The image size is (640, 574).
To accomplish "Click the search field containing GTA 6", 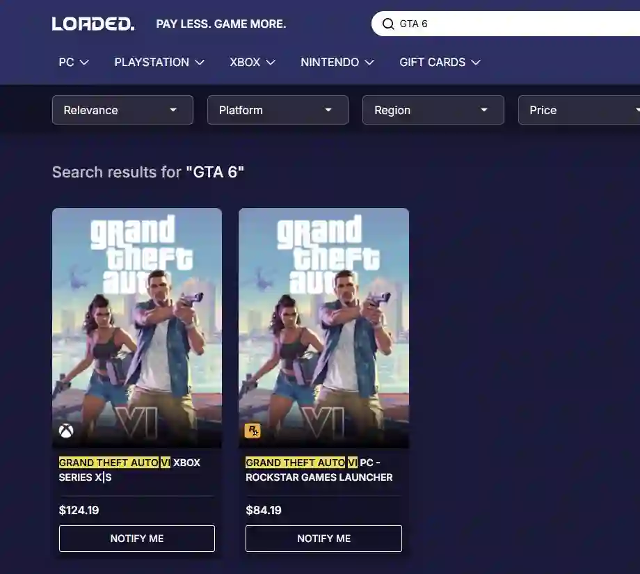I will coord(515,24).
